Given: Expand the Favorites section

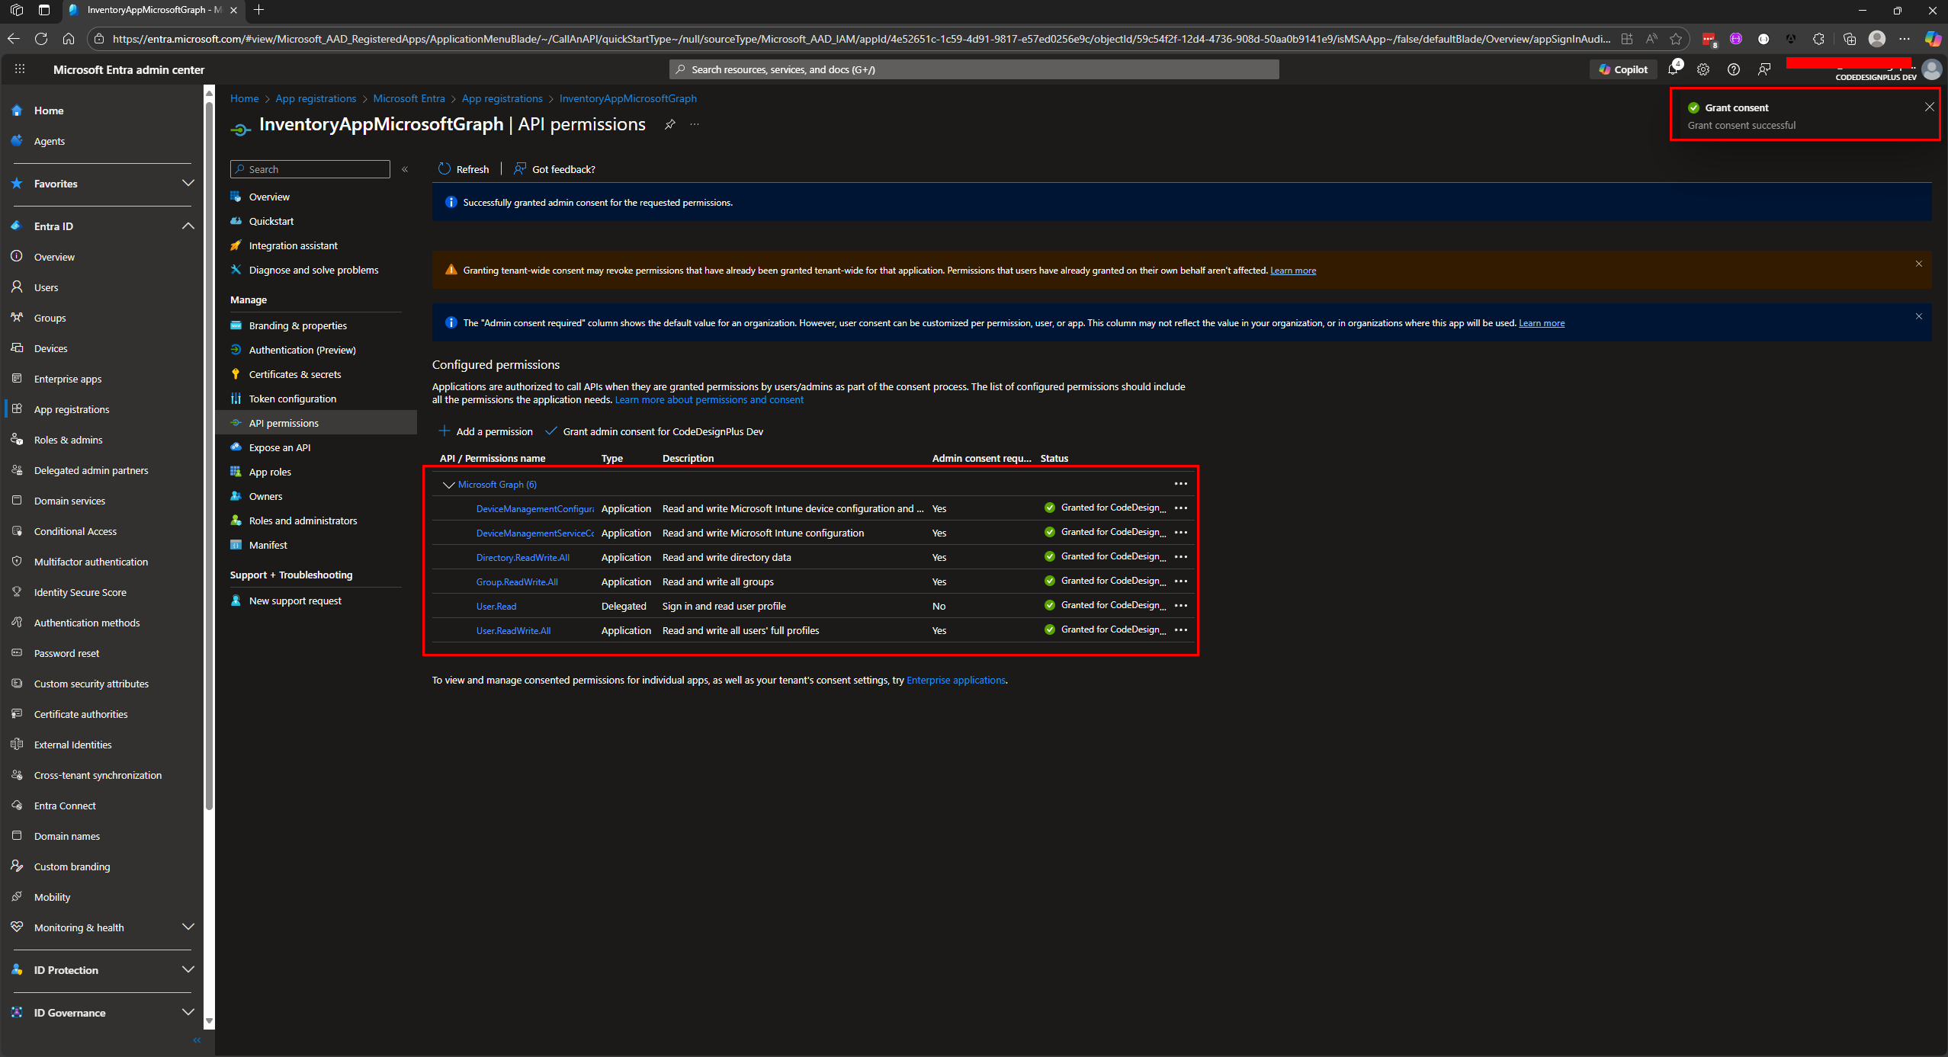Looking at the screenshot, I should [x=188, y=183].
